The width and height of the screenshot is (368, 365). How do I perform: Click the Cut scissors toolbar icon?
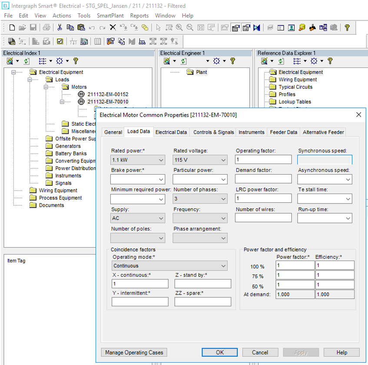coord(60,28)
